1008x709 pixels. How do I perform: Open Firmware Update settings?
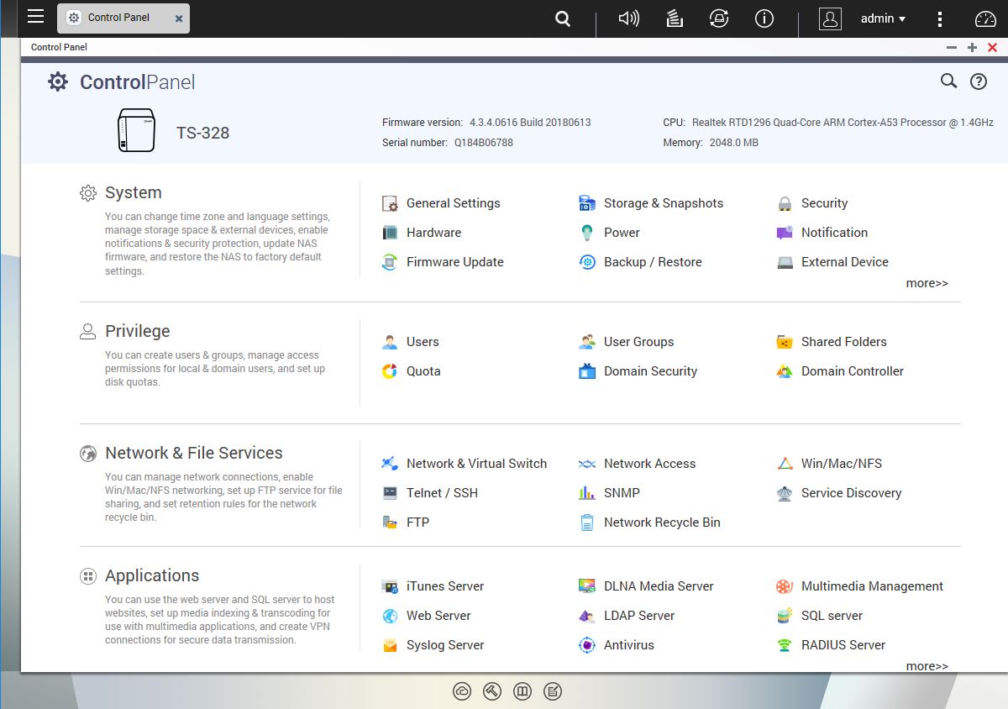pyautogui.click(x=454, y=262)
